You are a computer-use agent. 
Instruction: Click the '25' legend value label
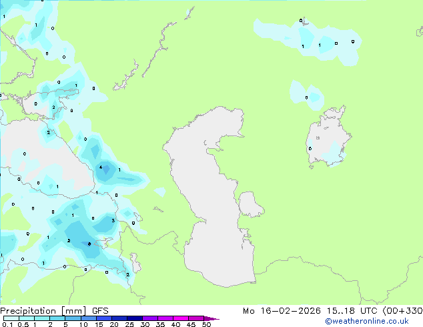[x=129, y=324]
